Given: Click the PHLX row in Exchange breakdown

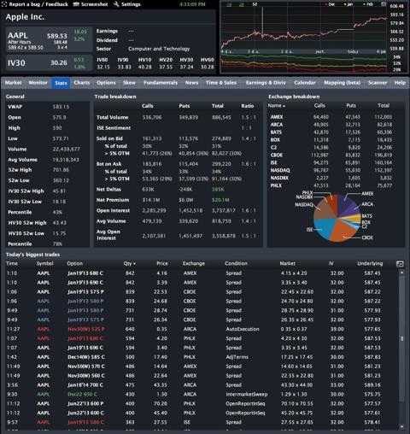Looking at the screenshot, I should coord(336,185).
